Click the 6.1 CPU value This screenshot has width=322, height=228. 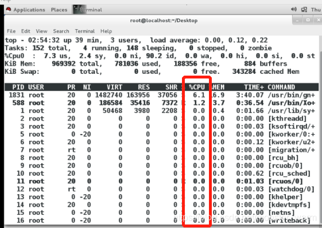coord(199,95)
